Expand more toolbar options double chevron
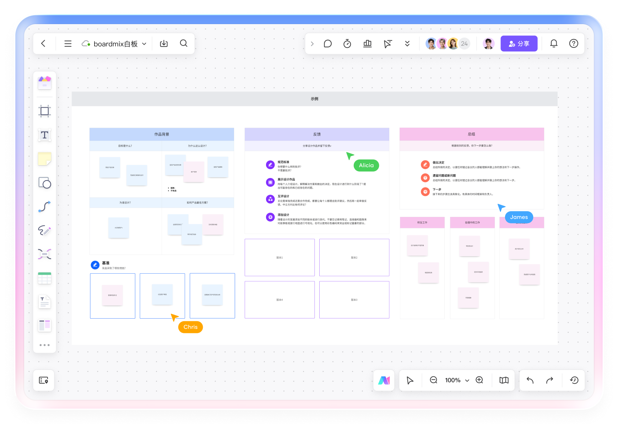This screenshot has height=424, width=618. 407,44
